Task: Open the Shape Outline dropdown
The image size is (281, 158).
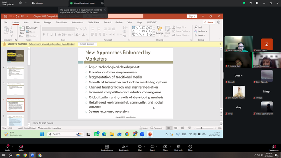Action: (181, 31)
